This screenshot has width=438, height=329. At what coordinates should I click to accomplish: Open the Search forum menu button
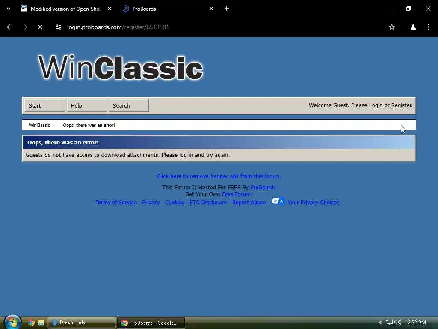click(129, 105)
